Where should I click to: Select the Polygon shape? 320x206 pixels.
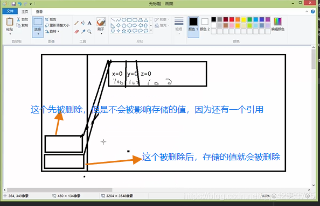click(x=141, y=20)
